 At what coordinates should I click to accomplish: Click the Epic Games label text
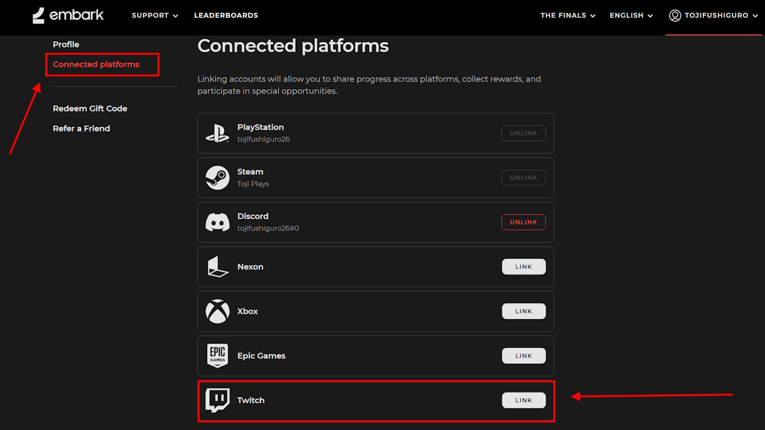point(261,356)
